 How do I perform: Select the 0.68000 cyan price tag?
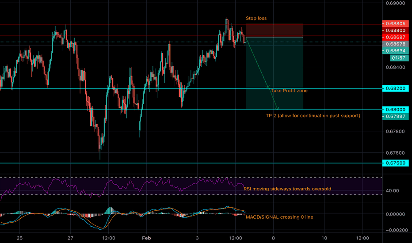pos(396,110)
